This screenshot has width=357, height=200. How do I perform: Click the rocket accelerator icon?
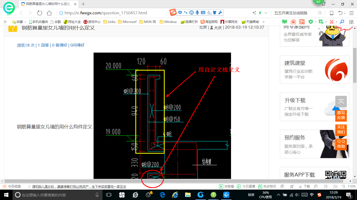point(292,186)
